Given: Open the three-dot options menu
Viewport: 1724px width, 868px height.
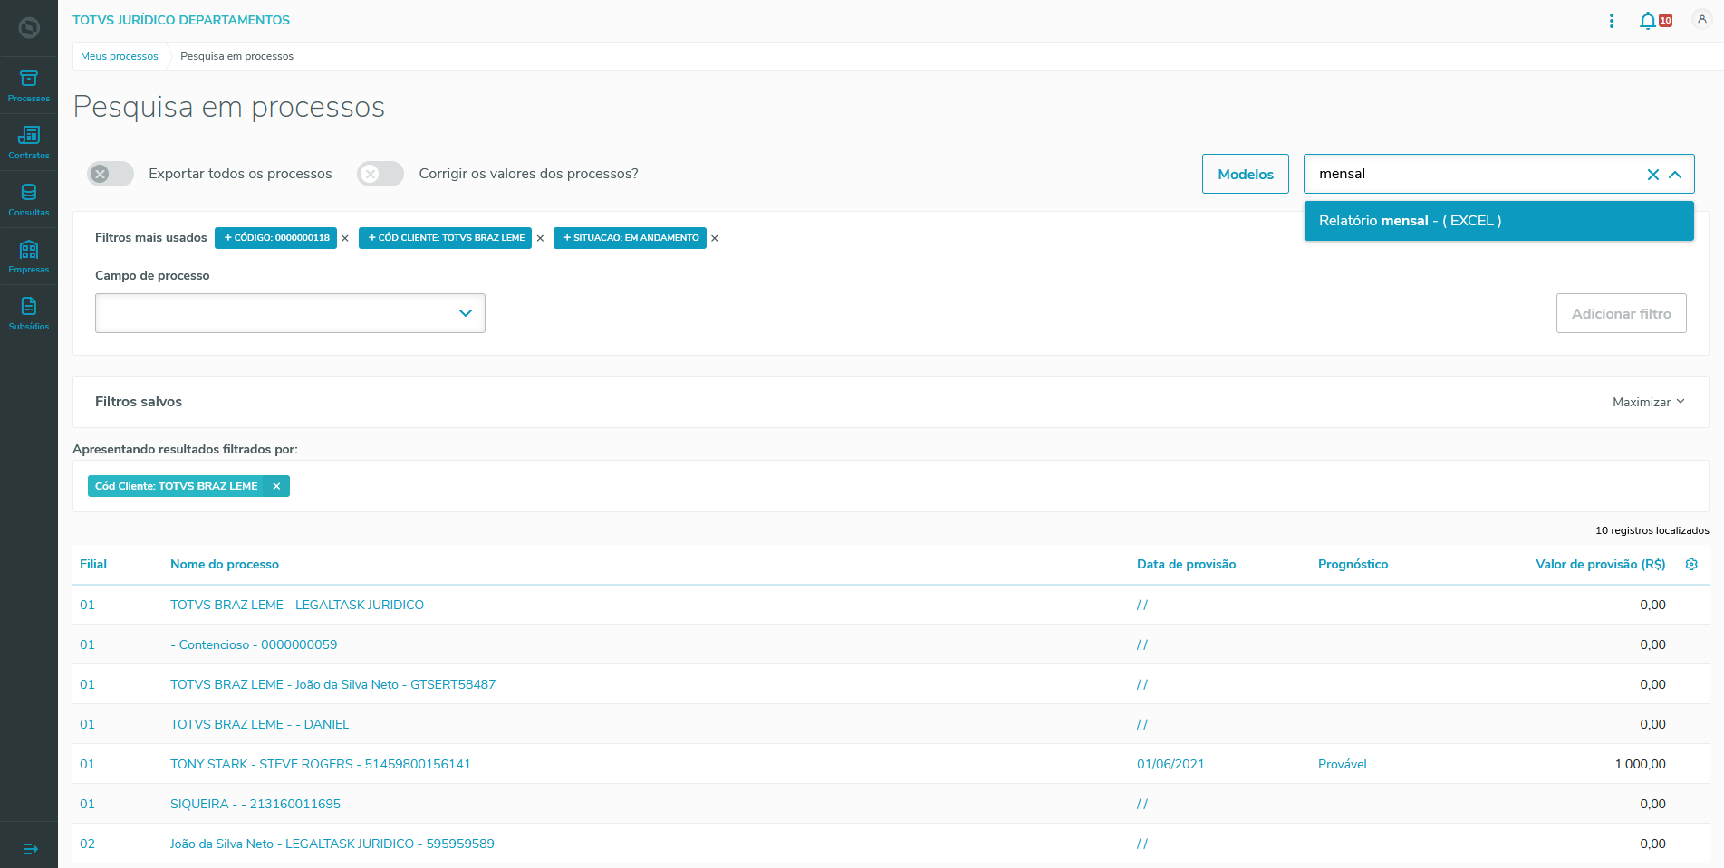Looking at the screenshot, I should (1612, 21).
